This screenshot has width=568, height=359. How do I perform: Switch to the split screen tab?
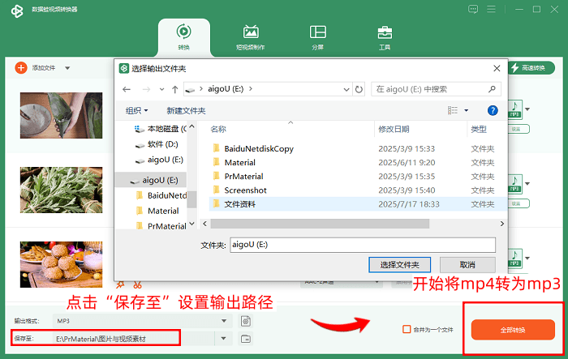pos(318,37)
